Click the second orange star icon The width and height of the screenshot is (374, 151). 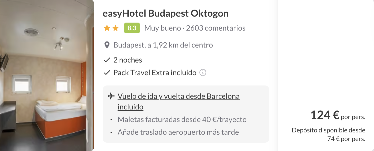point(115,28)
